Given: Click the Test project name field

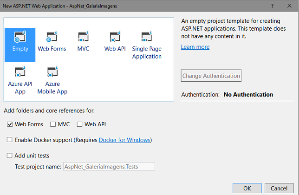Looking at the screenshot, I should (x=109, y=166).
